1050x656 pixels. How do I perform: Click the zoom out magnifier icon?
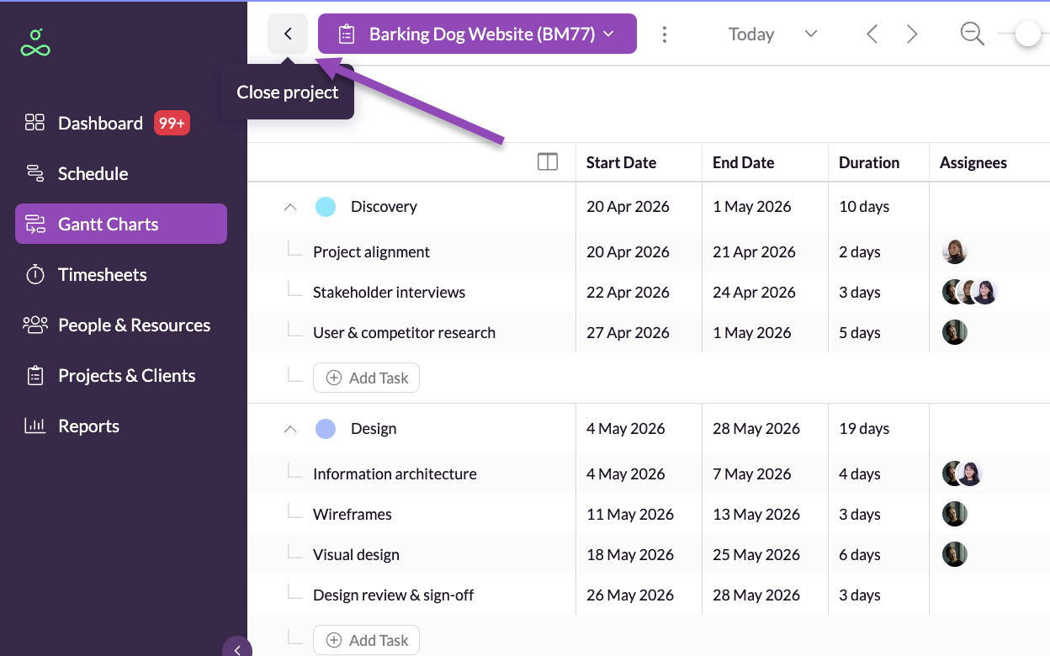click(972, 34)
